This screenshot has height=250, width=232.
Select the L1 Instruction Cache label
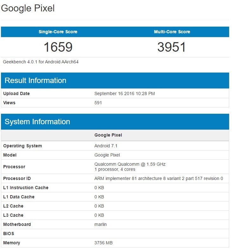[26, 188]
